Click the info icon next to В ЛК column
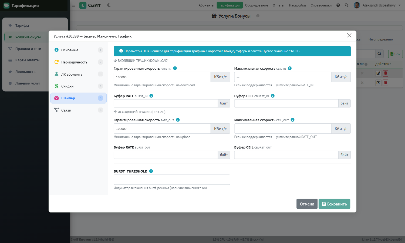This screenshot has height=243, width=405. (366, 64)
